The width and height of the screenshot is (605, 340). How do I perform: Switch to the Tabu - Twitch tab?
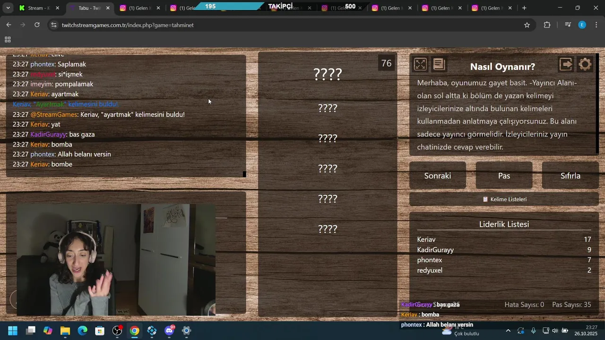[89, 8]
